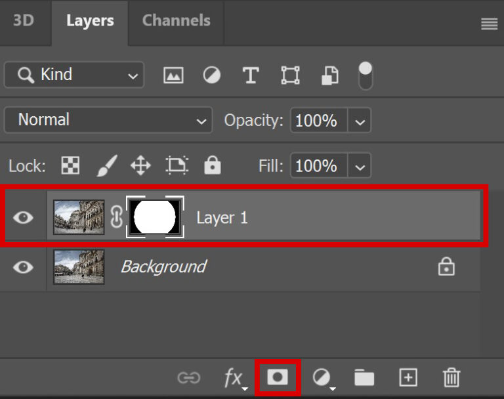
Task: Filter layers by type (T) icon
Action: 250,75
